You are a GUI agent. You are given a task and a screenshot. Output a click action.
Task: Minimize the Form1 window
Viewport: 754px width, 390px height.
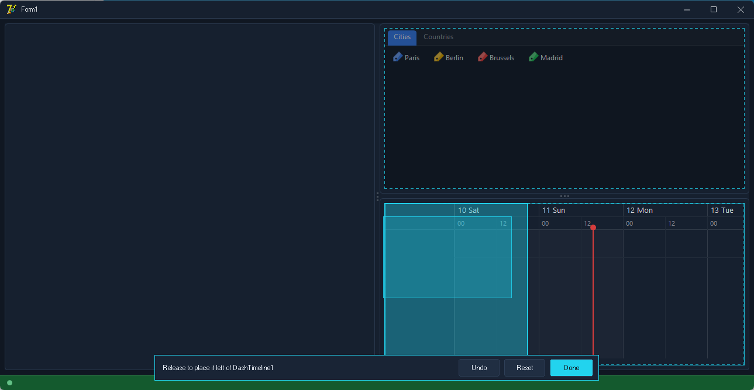click(687, 9)
